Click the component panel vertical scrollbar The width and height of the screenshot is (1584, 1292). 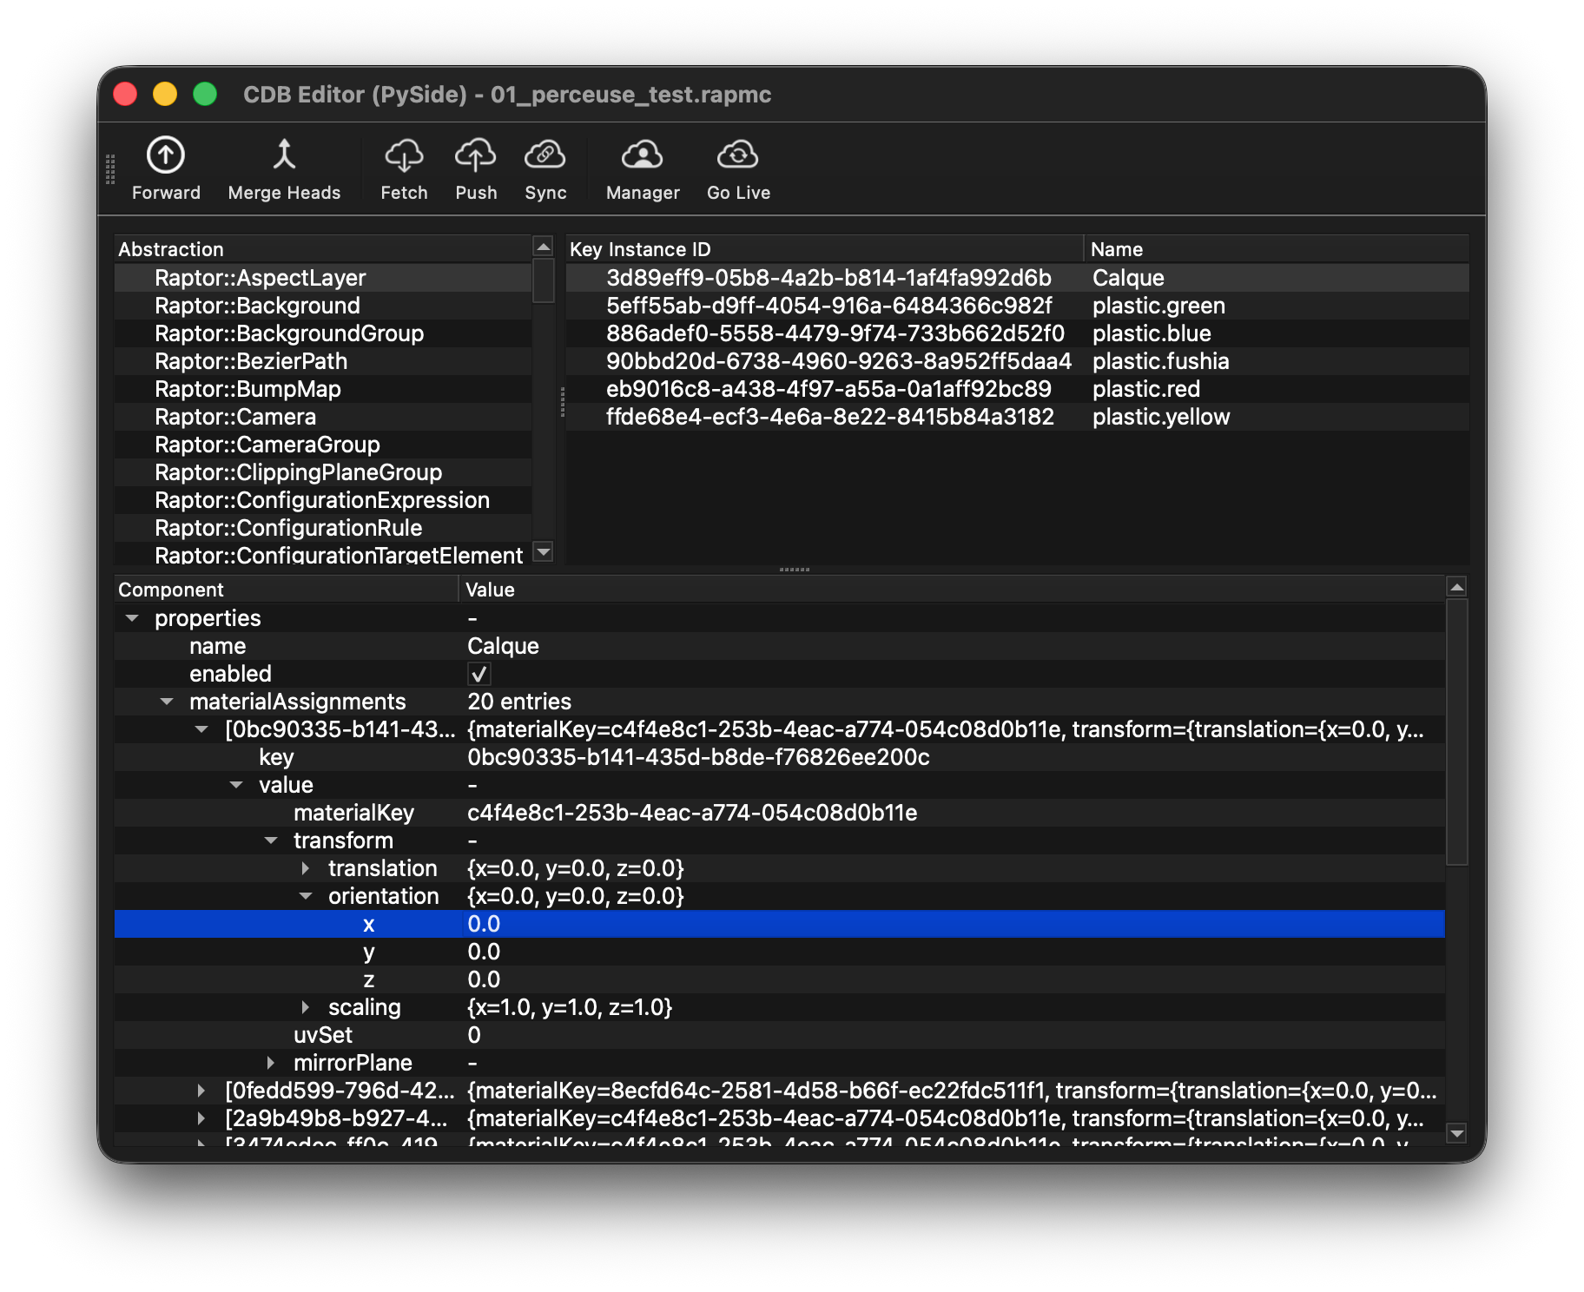tap(1456, 731)
